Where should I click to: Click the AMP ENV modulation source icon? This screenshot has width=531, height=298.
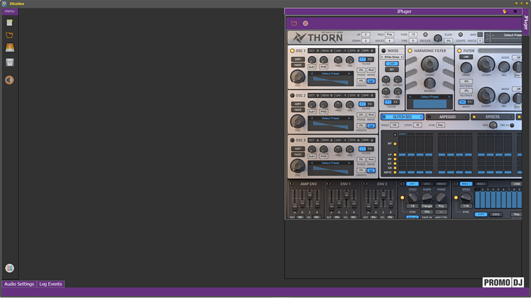point(291,184)
